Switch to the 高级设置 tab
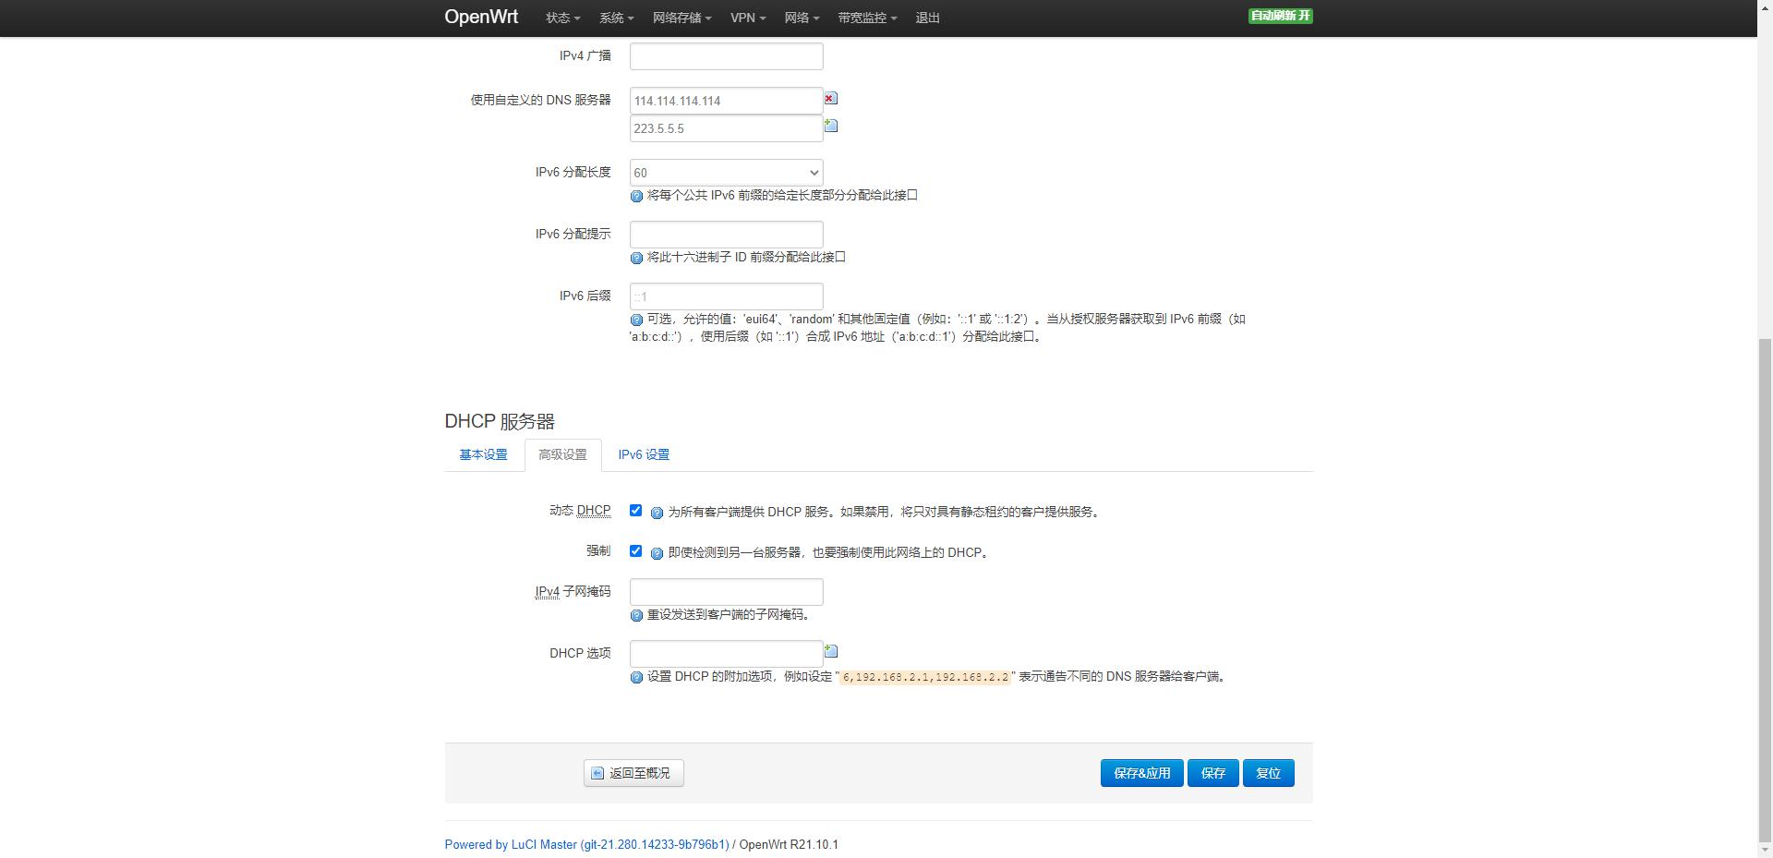Image resolution: width=1773 pixels, height=858 pixels. [x=563, y=454]
